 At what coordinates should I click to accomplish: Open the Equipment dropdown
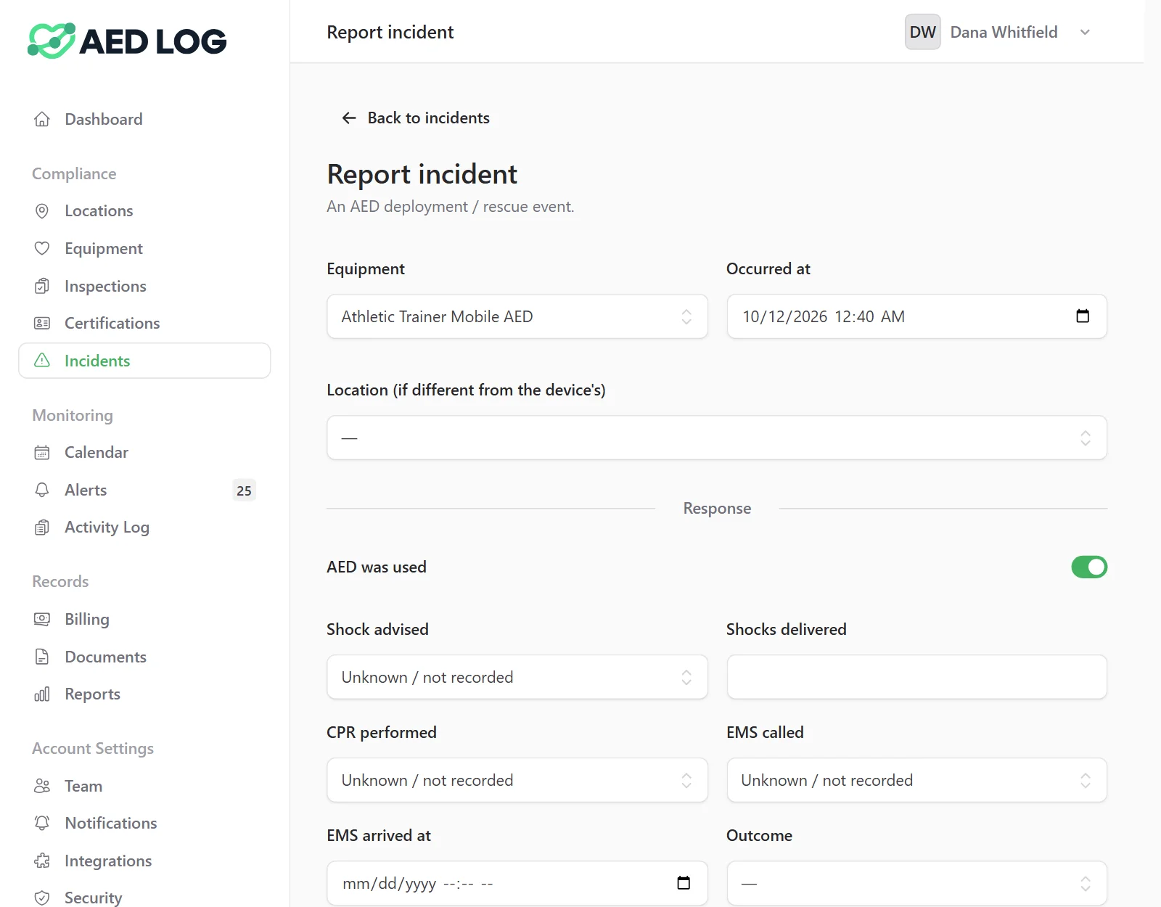(x=517, y=316)
